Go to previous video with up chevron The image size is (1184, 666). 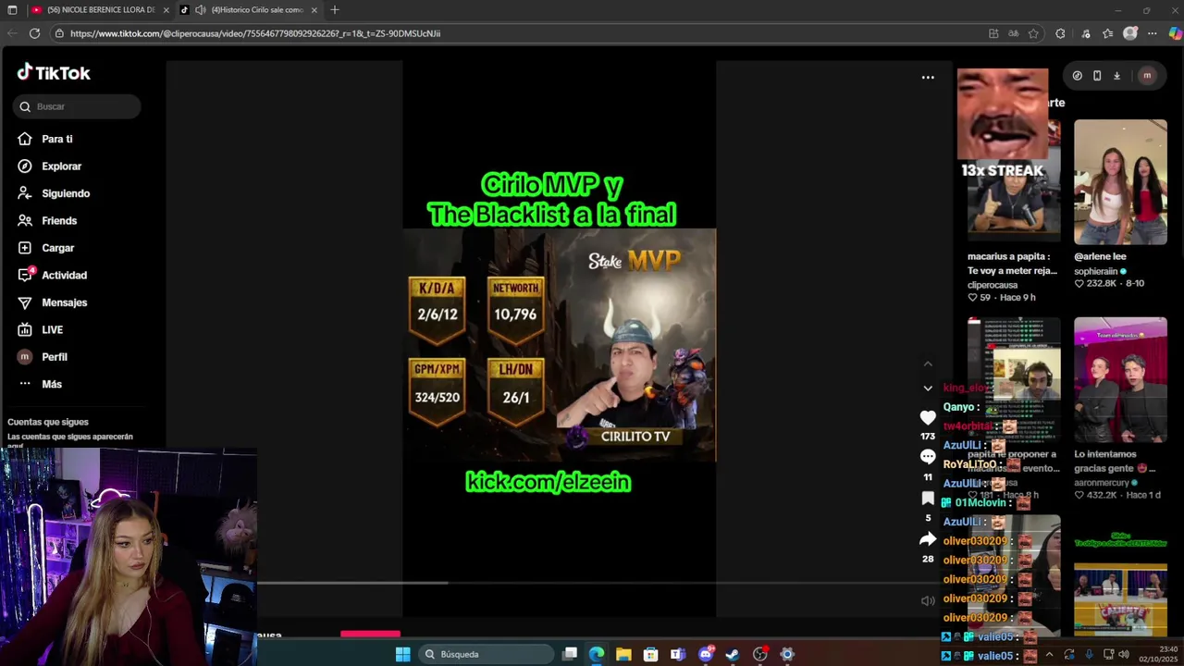928,364
